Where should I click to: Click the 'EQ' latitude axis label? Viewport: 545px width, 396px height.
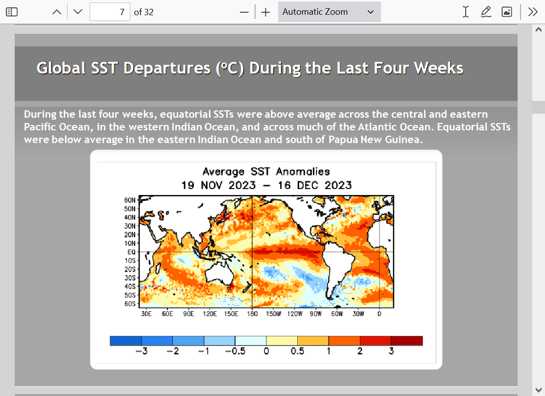click(131, 252)
